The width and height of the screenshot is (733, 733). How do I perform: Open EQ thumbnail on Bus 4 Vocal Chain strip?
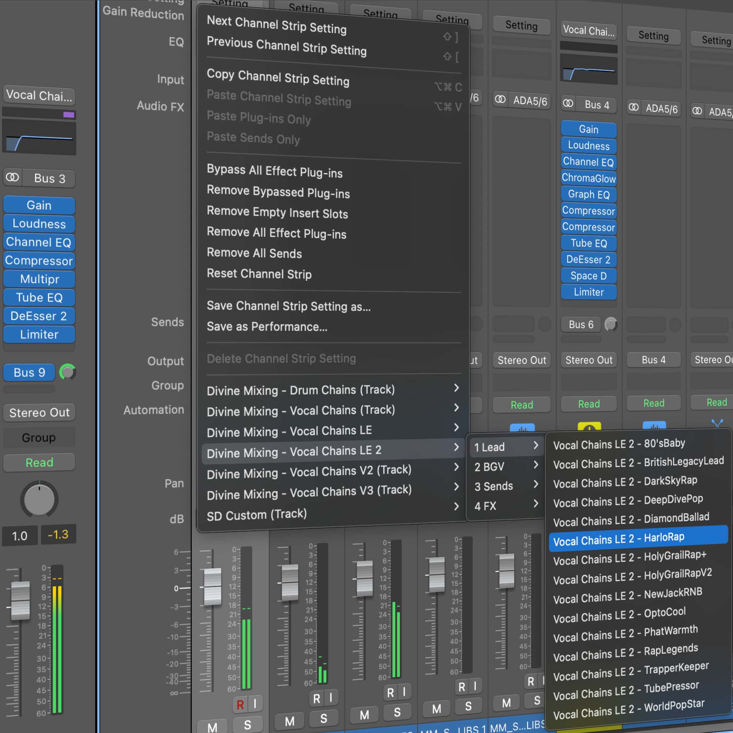click(x=588, y=69)
